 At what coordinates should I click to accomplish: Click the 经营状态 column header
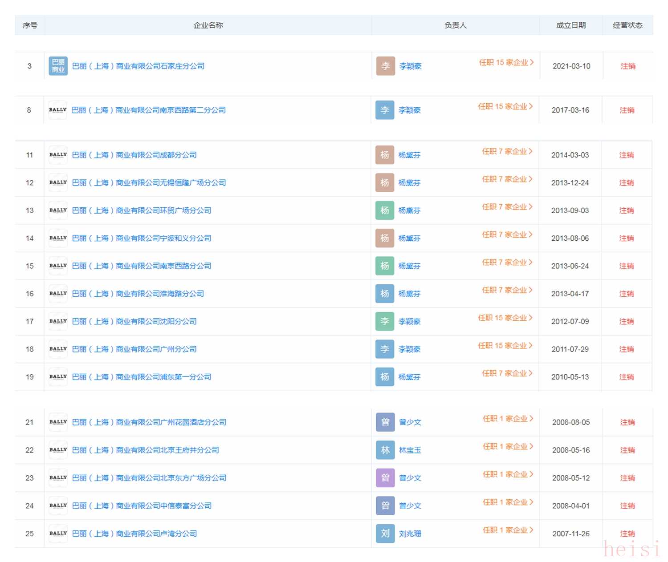tap(627, 25)
